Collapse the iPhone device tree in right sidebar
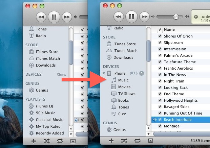210x148 pixels. 104,73
